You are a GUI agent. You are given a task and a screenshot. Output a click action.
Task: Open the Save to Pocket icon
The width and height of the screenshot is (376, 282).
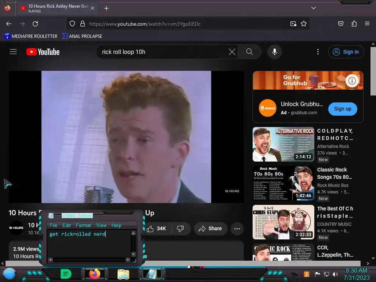coord(340,23)
